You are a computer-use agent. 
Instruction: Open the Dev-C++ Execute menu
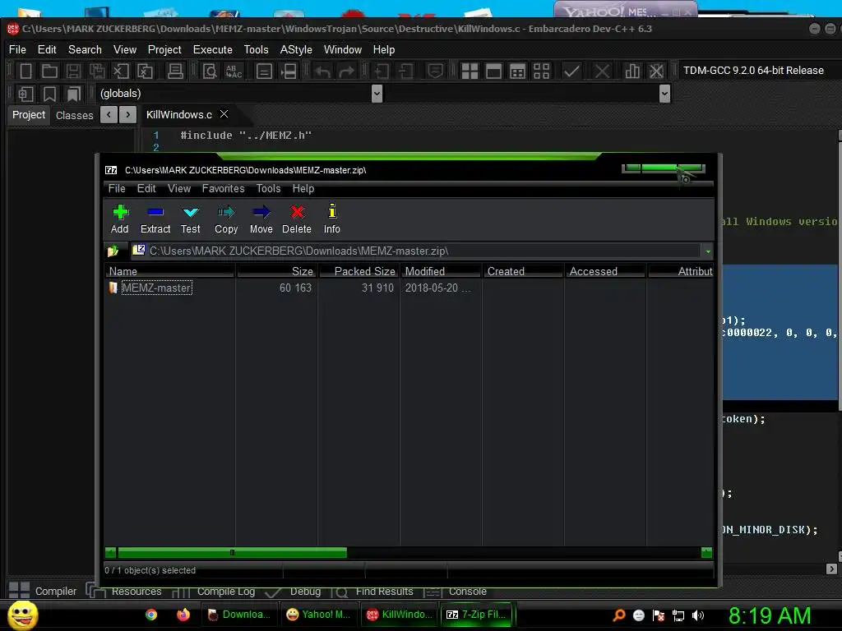[213, 49]
